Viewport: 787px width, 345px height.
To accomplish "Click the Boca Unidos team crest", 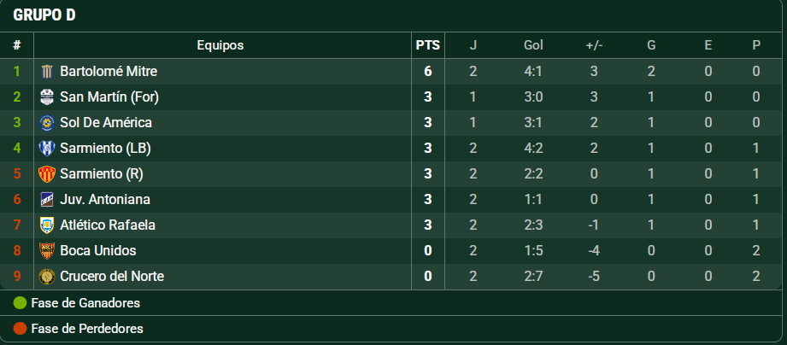I will pos(47,251).
